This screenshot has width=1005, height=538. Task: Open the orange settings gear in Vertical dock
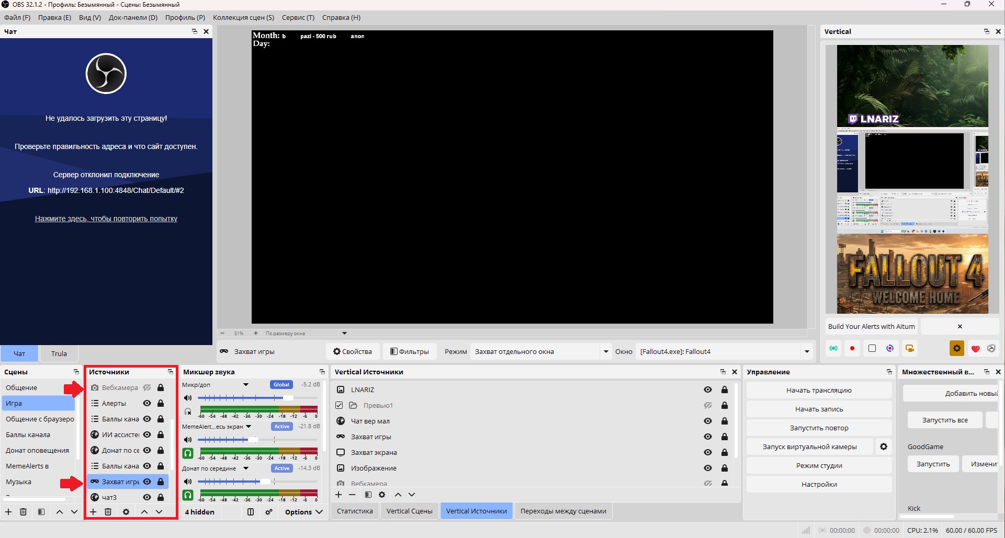click(957, 348)
